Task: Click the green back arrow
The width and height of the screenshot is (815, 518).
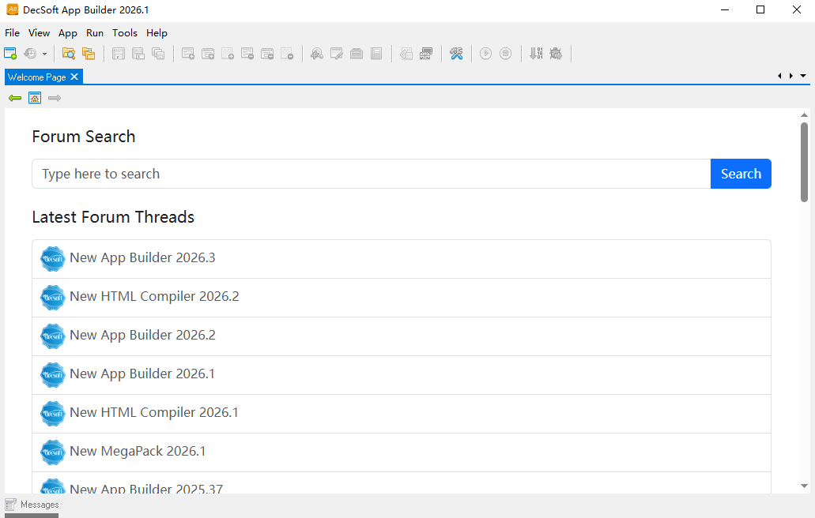Action: pos(15,98)
